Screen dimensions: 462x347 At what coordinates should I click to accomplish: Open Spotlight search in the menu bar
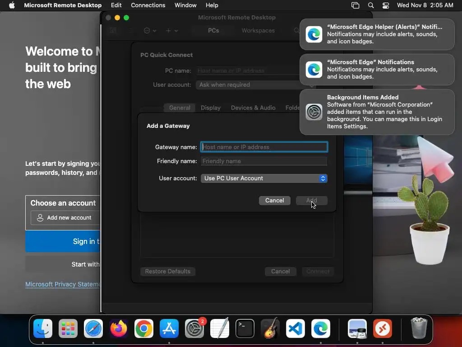(x=371, y=5)
